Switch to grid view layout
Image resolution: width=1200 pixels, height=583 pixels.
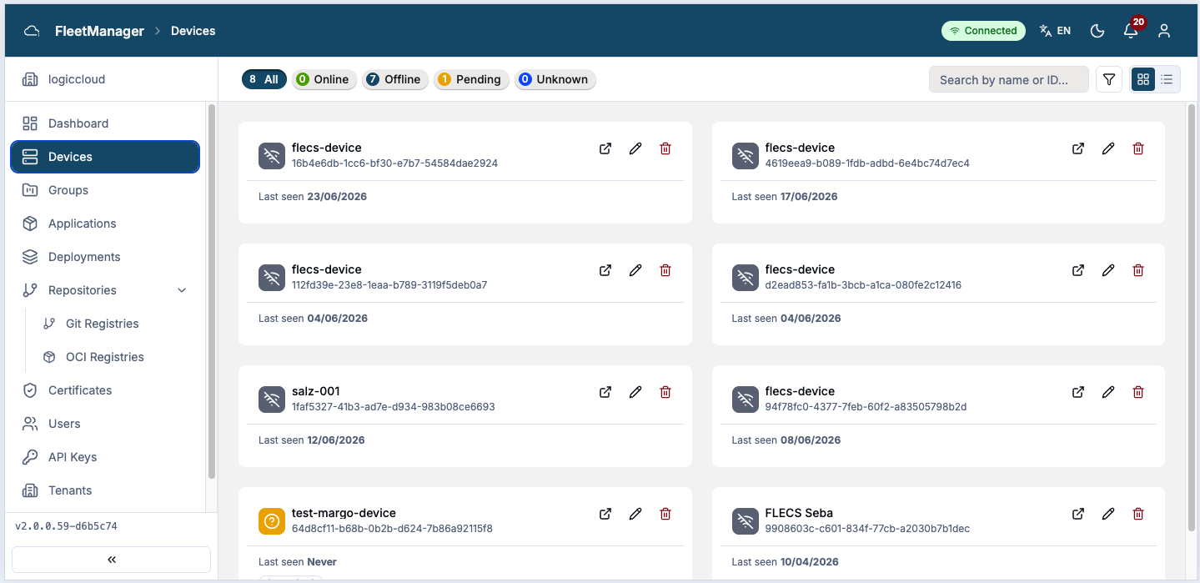(x=1143, y=79)
